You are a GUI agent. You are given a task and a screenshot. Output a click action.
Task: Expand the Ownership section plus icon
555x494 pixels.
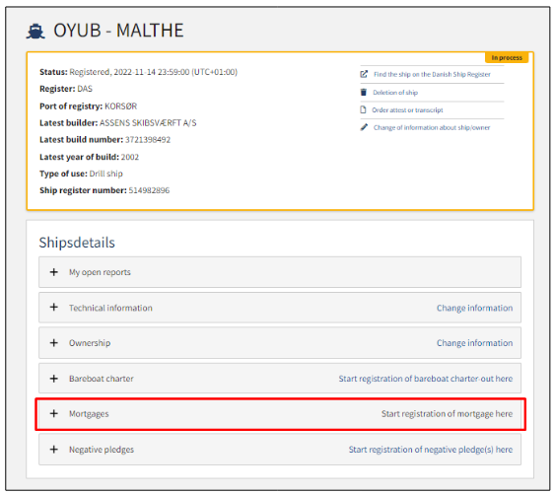click(x=54, y=343)
